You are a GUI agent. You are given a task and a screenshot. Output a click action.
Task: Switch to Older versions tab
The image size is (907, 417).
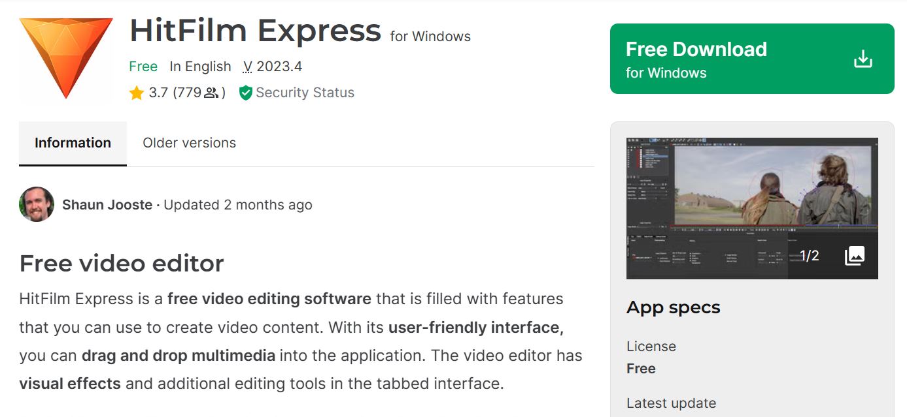tap(189, 143)
